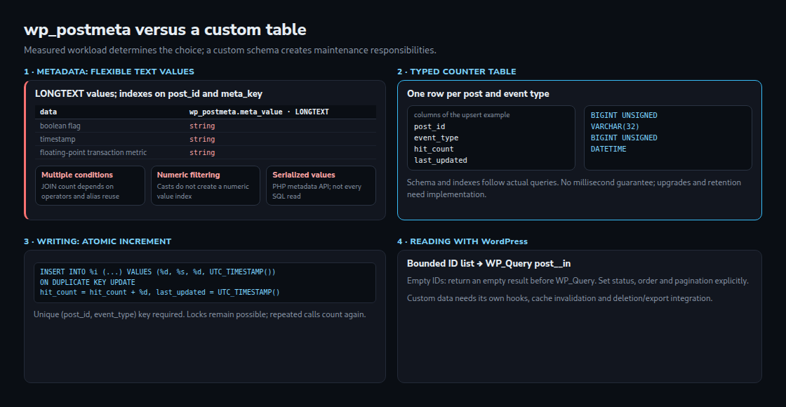Click the 'boolean flag' row label
The height and width of the screenshot is (407, 786).
(x=60, y=126)
